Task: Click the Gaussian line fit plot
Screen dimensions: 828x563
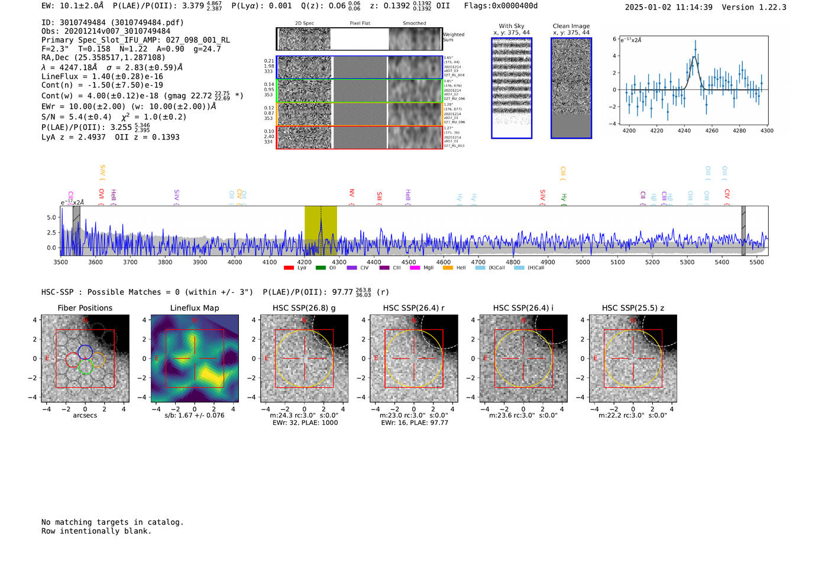Action: click(693, 80)
